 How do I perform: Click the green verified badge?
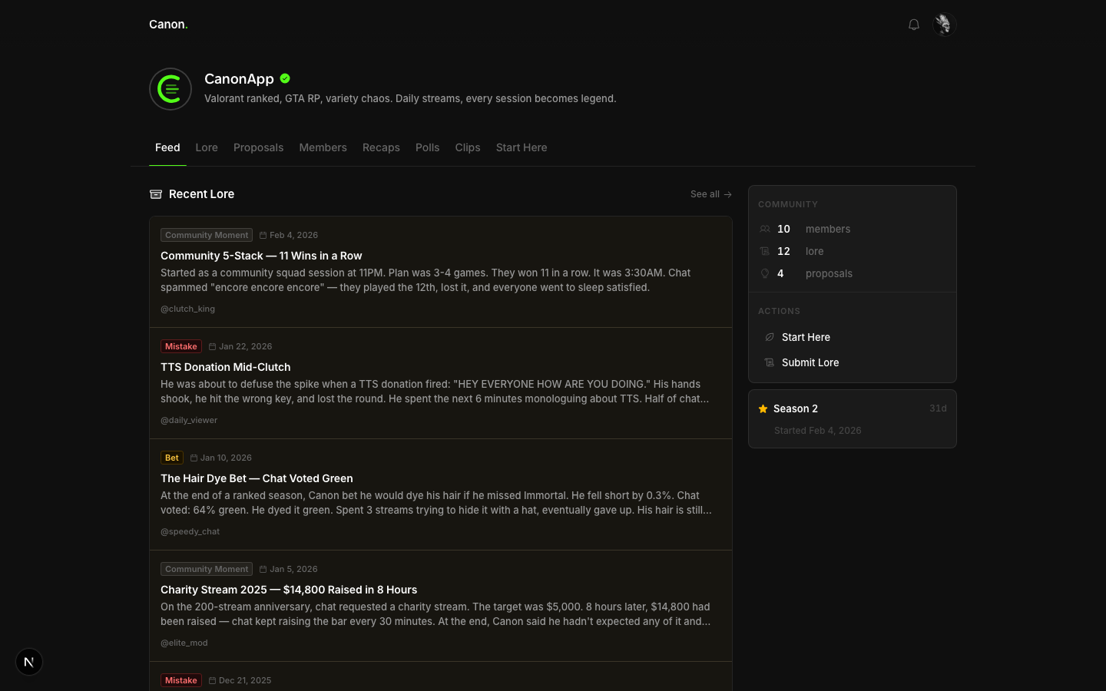pos(285,78)
